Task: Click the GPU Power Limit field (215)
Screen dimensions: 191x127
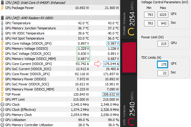Action: (x=163, y=44)
